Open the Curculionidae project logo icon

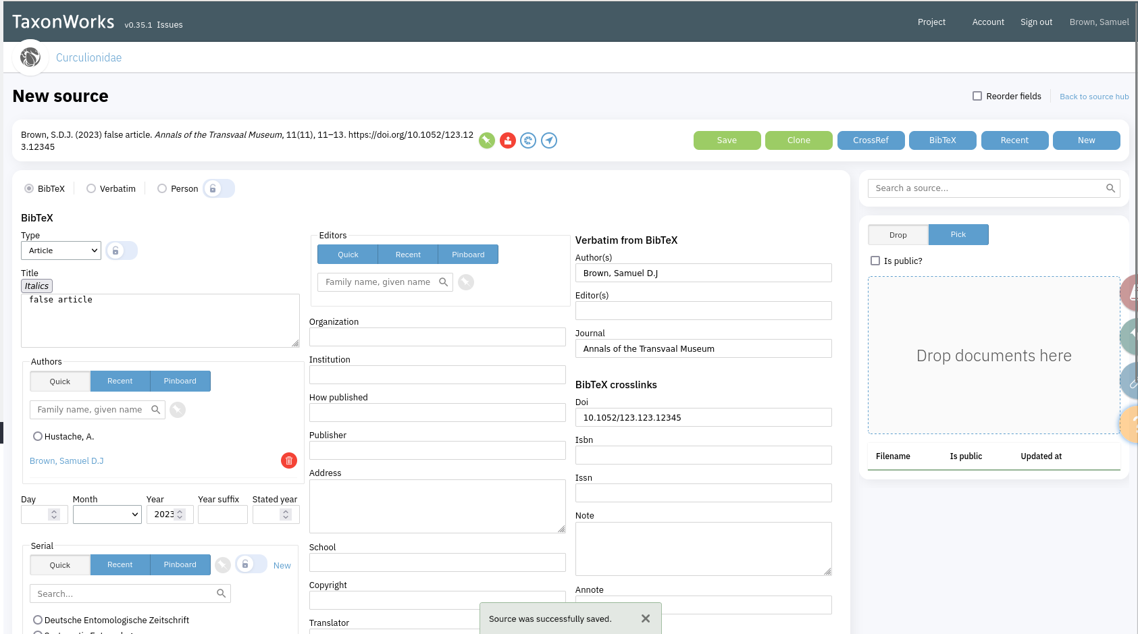[30, 57]
